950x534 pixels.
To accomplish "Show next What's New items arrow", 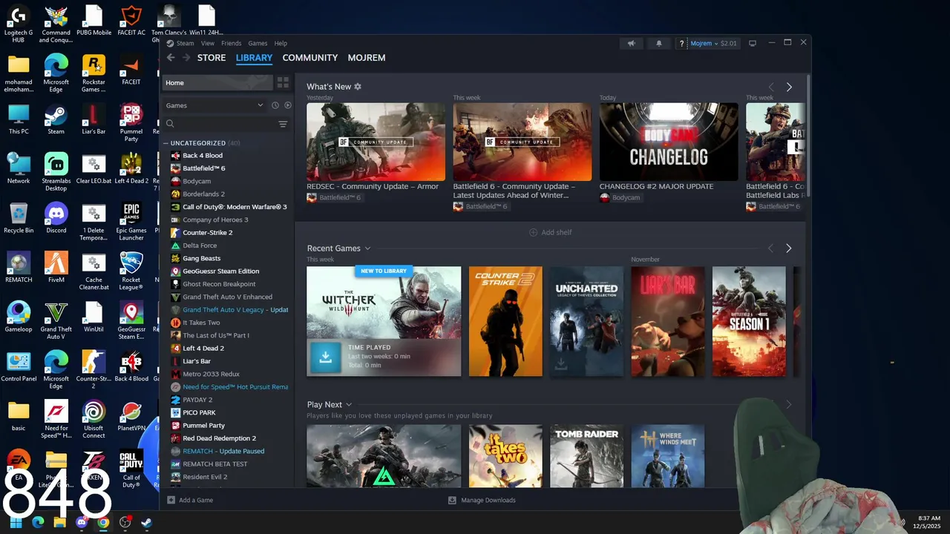I will 789,87.
